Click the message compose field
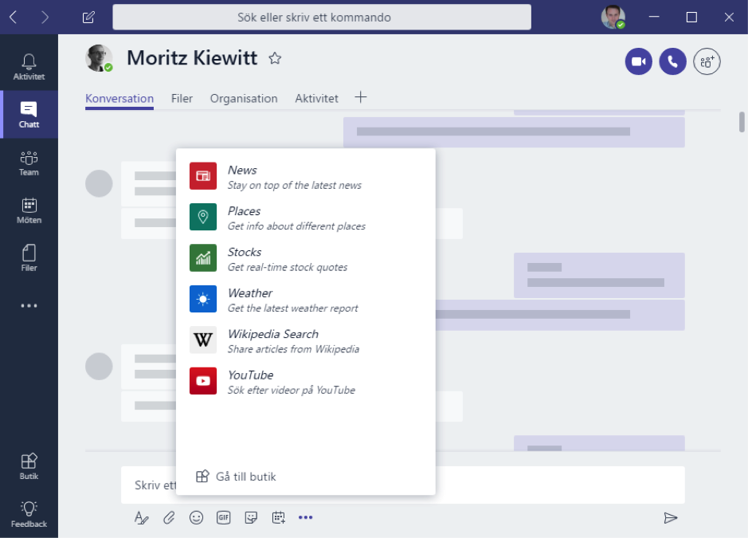748x538 pixels. pos(402,485)
